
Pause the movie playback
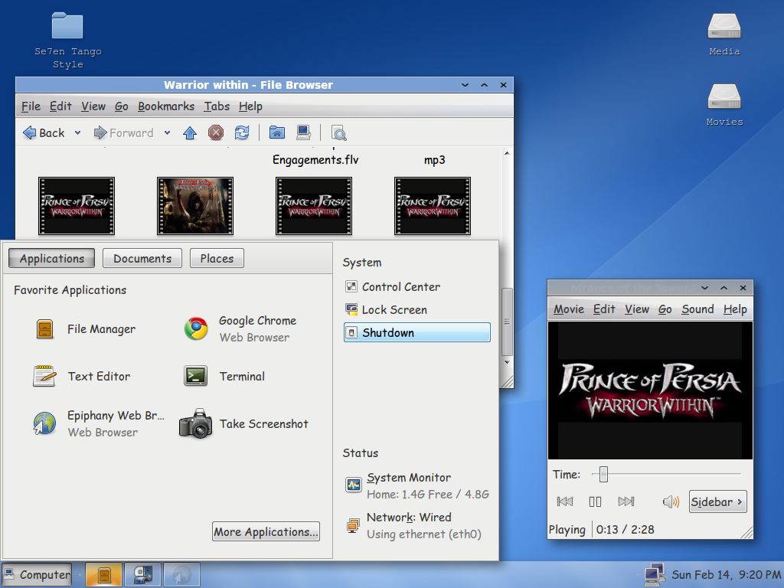[x=595, y=501]
